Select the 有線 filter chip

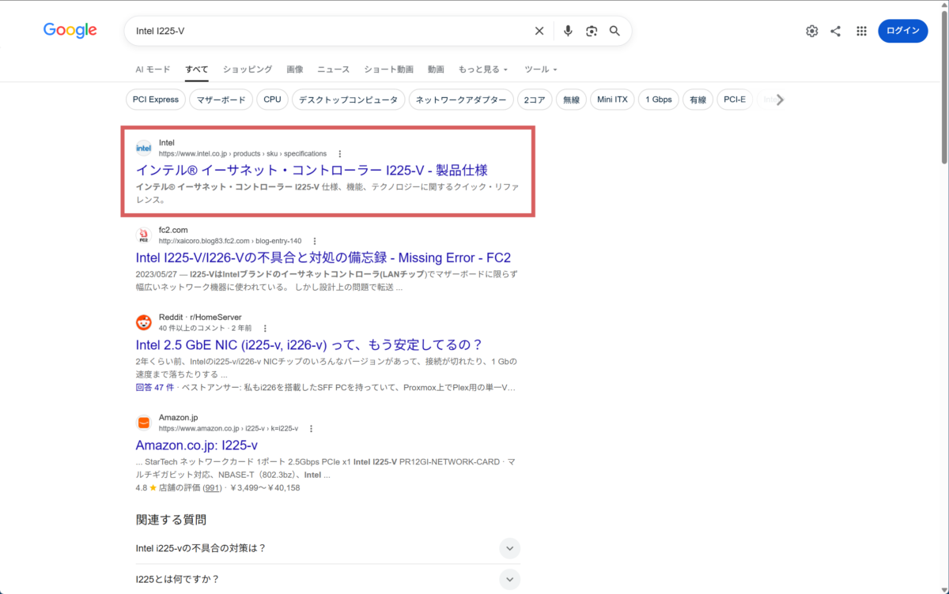click(x=698, y=100)
